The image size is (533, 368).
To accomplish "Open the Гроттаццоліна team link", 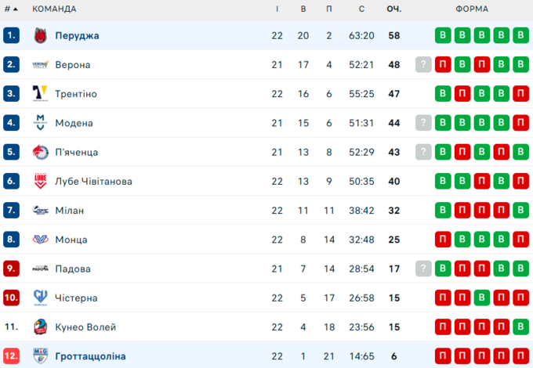I will [90, 356].
